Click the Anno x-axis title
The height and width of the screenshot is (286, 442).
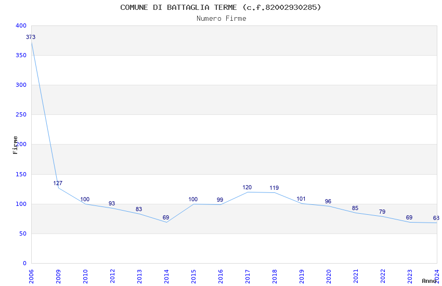[429, 281]
